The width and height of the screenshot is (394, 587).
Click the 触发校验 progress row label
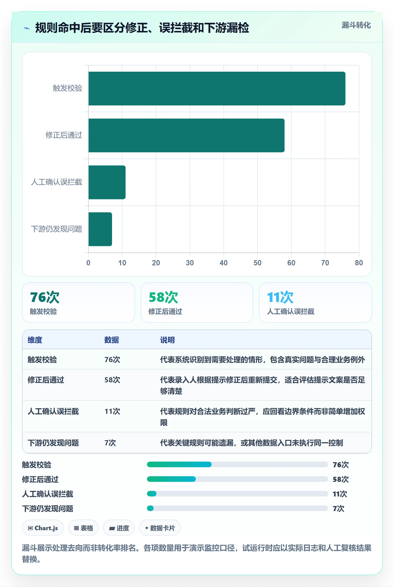coord(37,465)
